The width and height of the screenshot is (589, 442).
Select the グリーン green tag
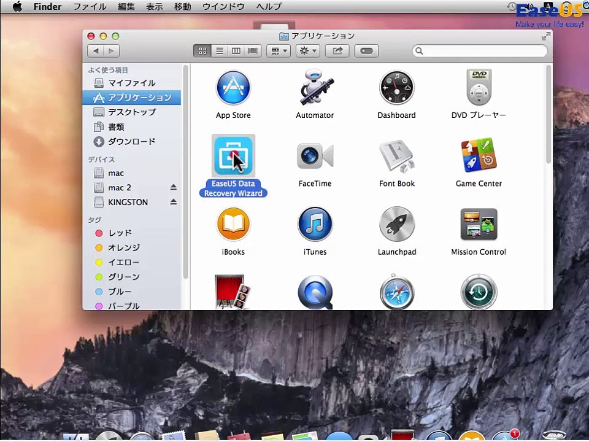131,277
